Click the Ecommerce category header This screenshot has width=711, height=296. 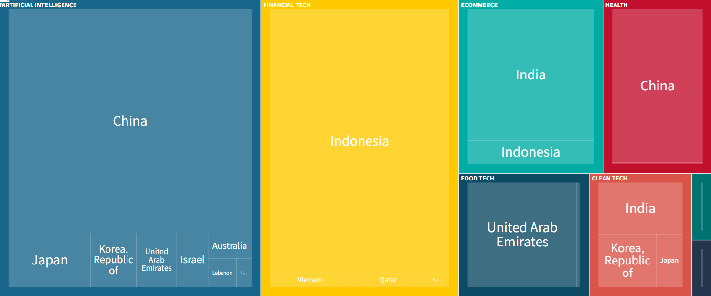pyautogui.click(x=479, y=5)
